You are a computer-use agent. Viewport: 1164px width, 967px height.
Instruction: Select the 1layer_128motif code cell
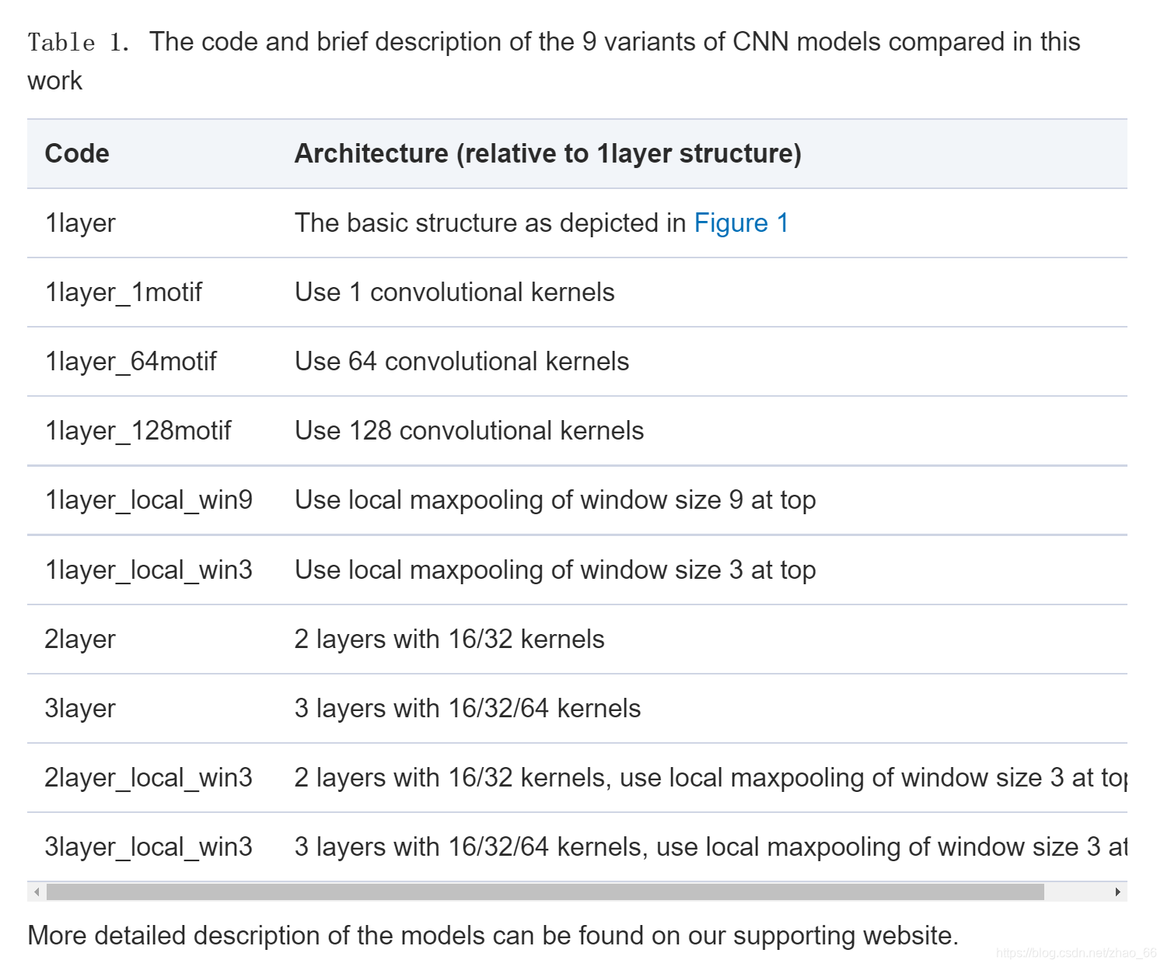[x=138, y=431]
